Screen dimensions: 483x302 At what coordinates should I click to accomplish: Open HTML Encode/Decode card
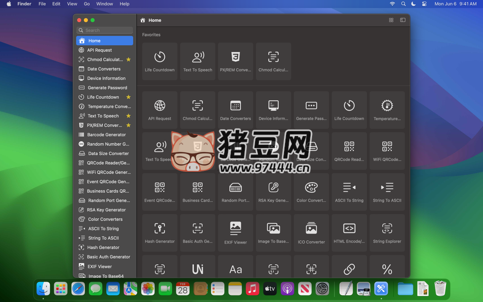(x=349, y=233)
